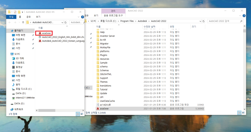Select the AutoCAD_2022_English_Win_64bit_dlm.sfx file
The width and height of the screenshot is (251, 132).
(x=62, y=37)
